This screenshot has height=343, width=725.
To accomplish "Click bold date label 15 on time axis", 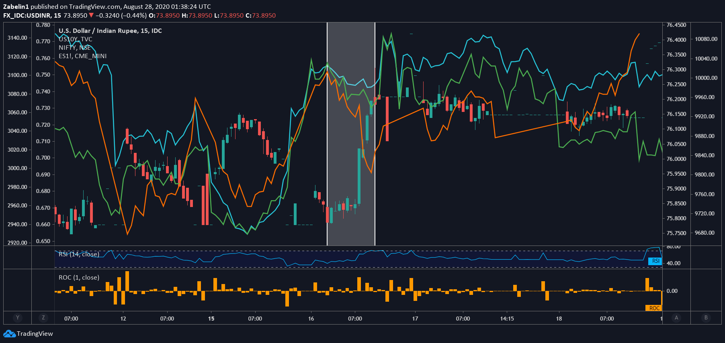I will [211, 319].
